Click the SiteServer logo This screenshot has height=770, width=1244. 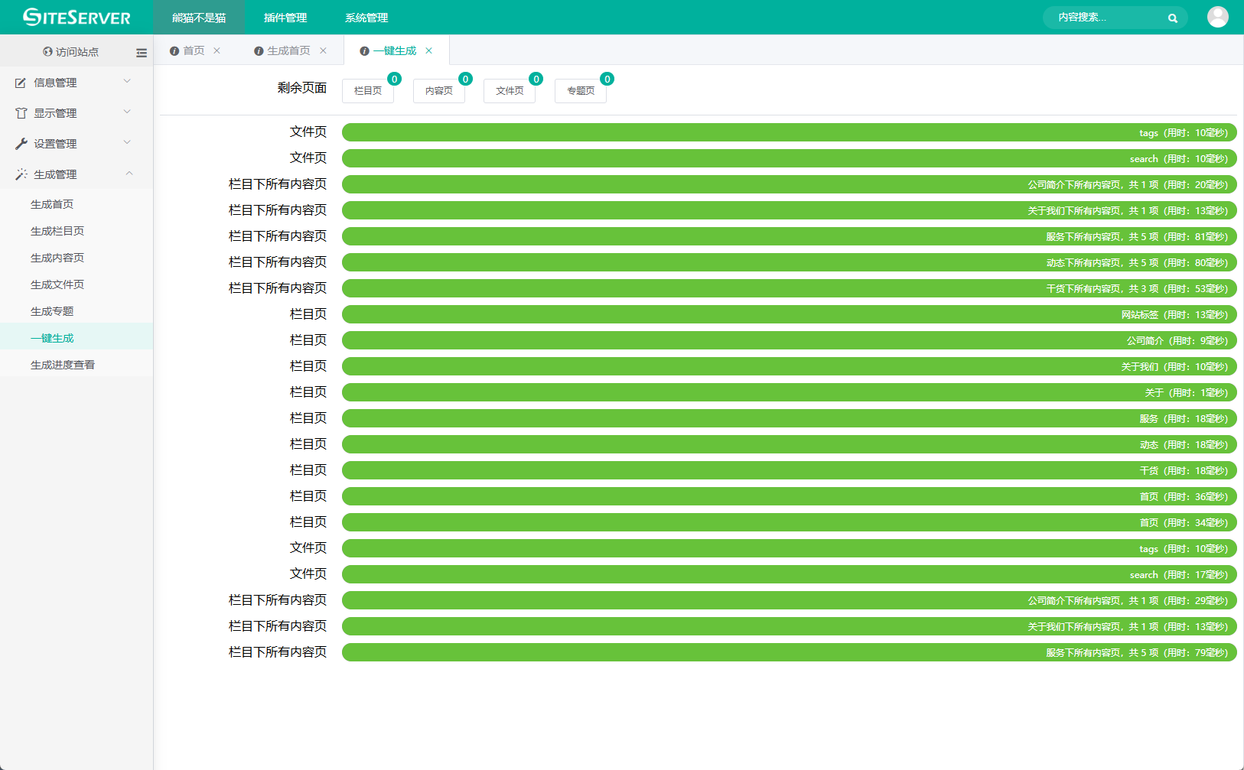coord(77,17)
